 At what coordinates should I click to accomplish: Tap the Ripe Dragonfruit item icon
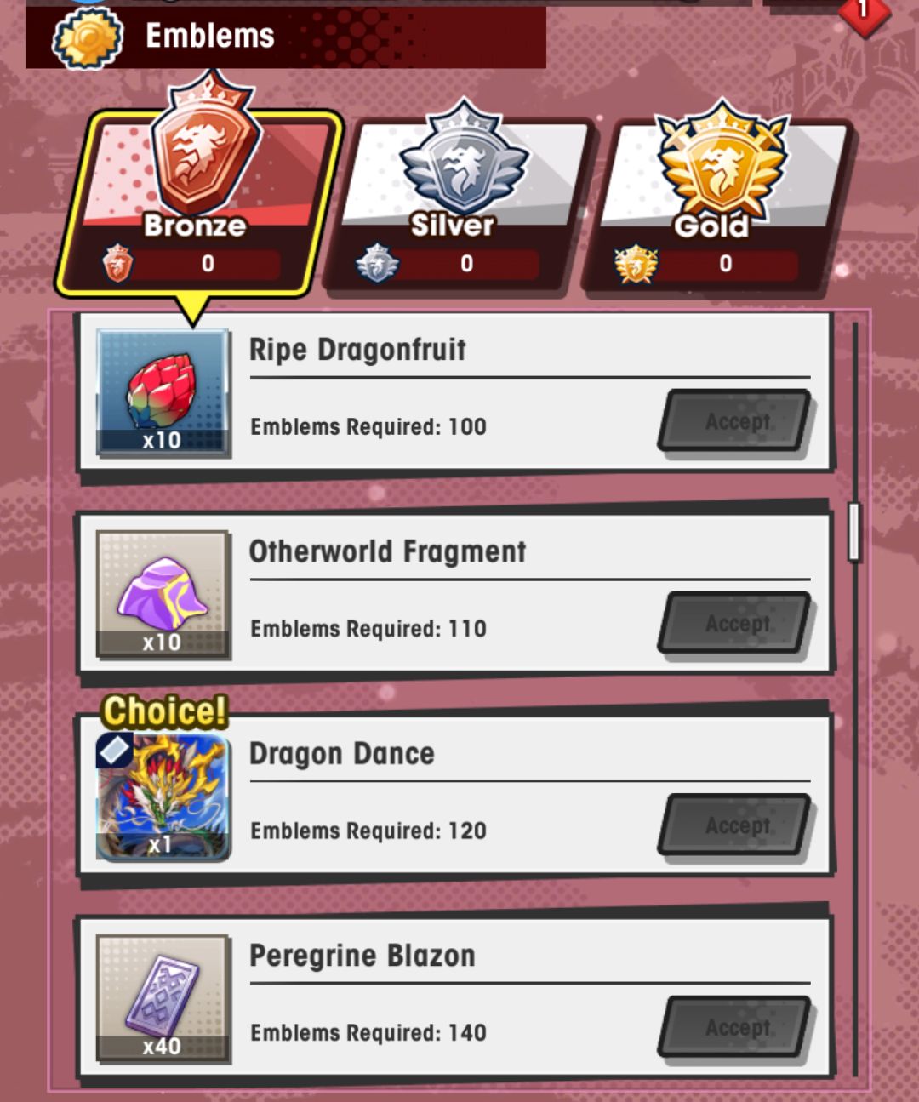point(163,393)
